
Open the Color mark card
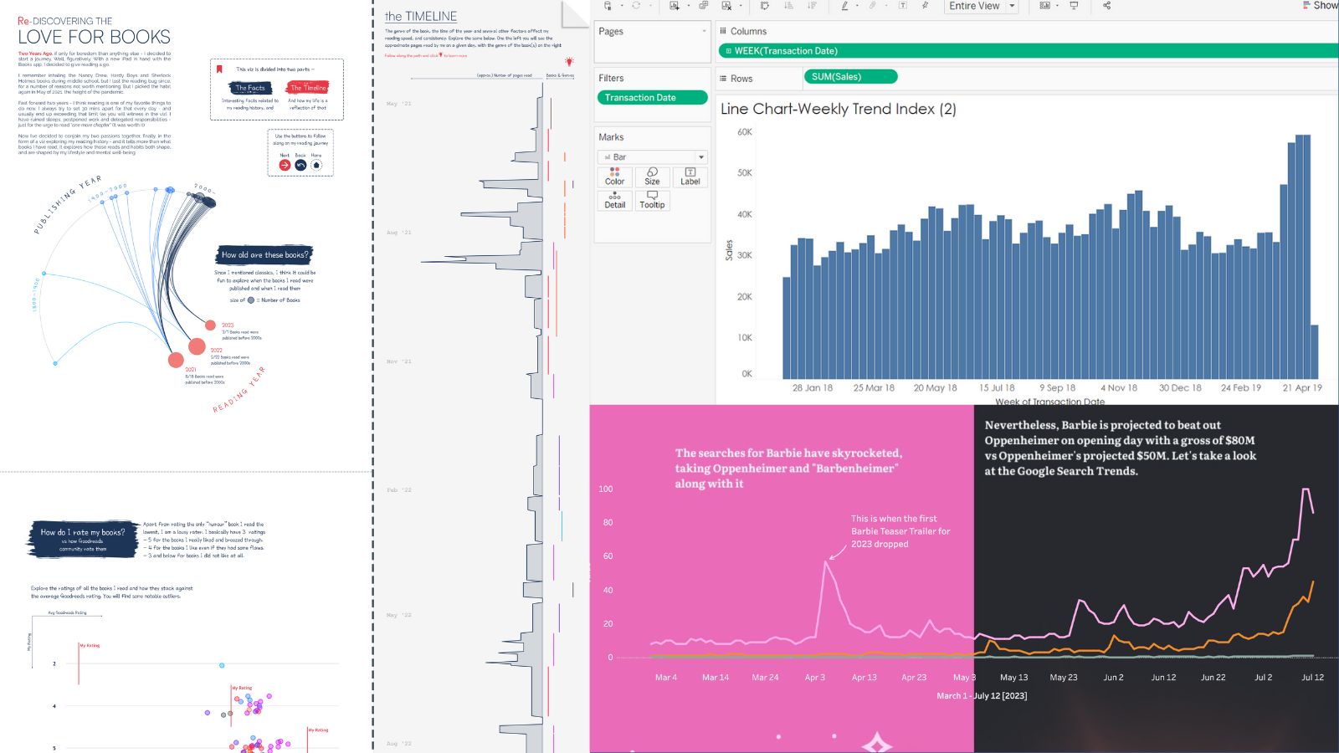click(x=614, y=177)
